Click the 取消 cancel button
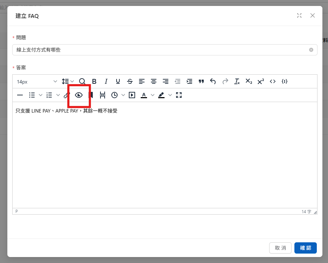 pos(280,248)
